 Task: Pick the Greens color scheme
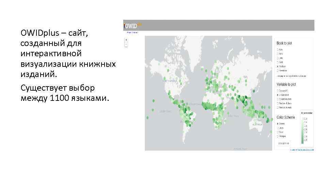[278, 124]
